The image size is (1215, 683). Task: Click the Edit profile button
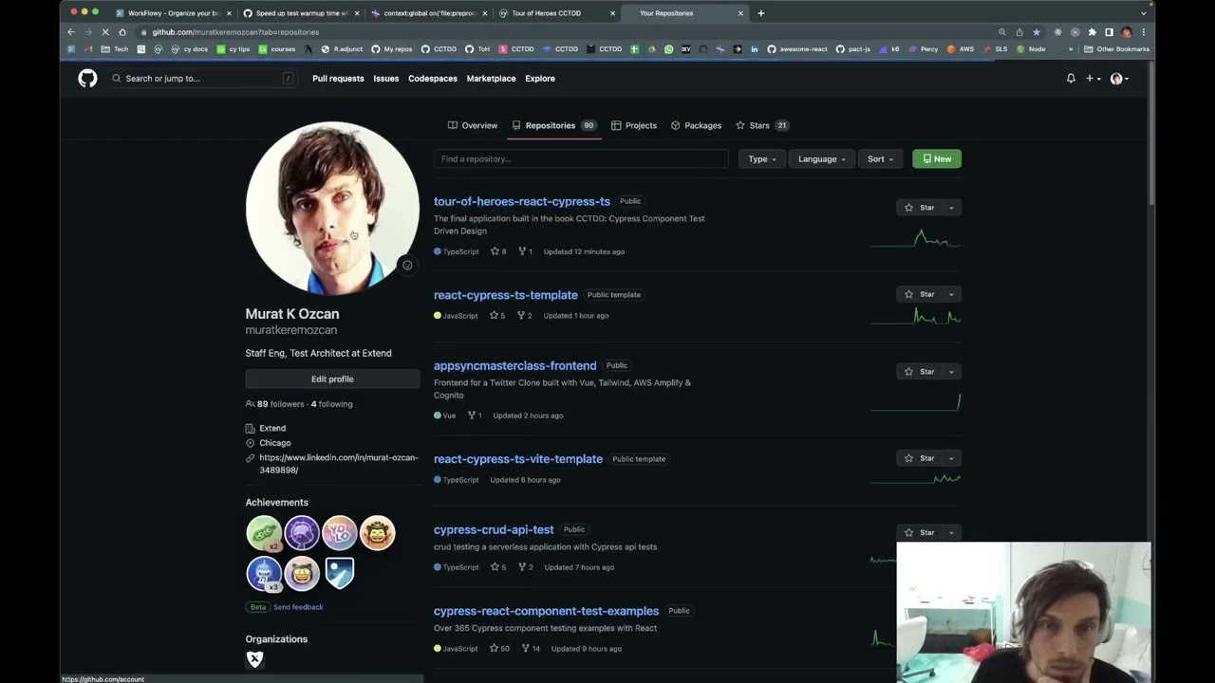332,379
